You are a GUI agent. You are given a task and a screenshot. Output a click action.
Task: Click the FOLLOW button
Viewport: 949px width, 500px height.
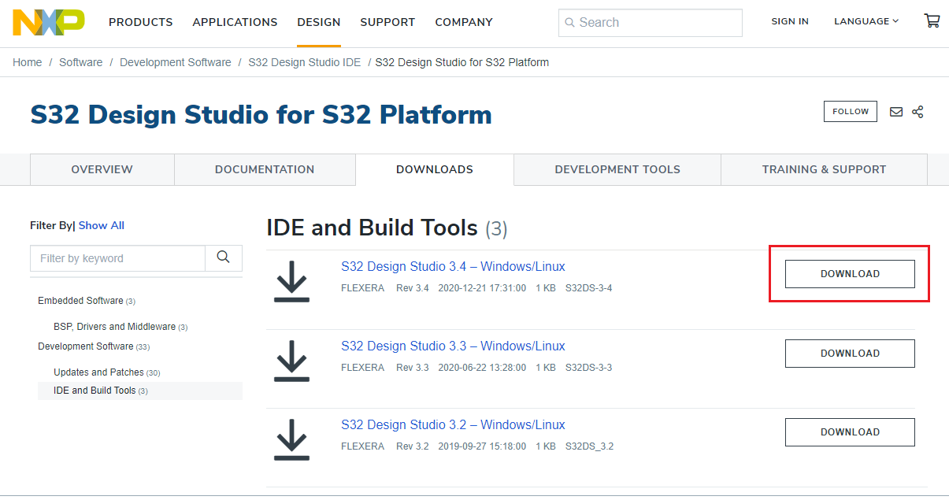[x=850, y=111]
